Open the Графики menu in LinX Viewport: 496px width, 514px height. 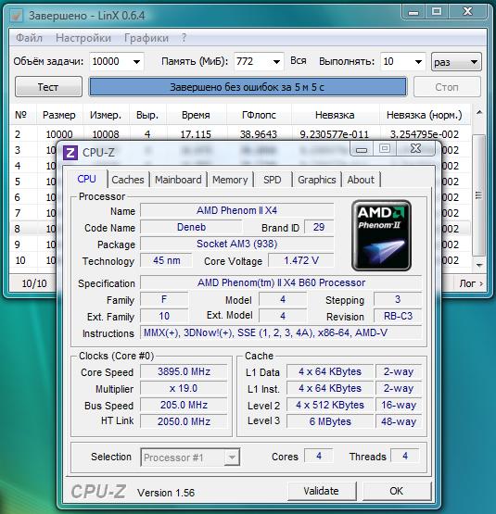pos(146,38)
